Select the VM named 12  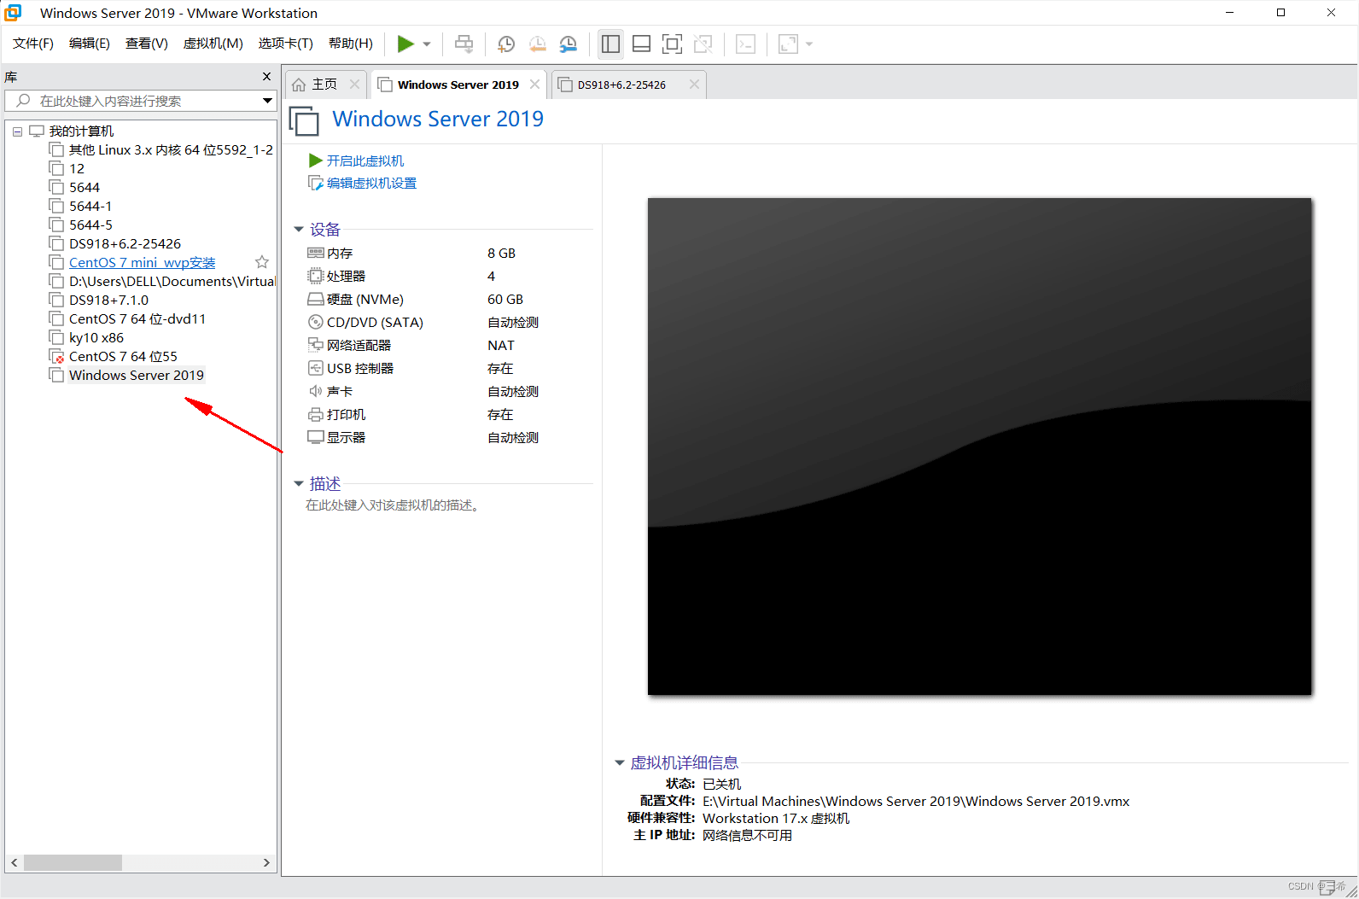point(77,169)
